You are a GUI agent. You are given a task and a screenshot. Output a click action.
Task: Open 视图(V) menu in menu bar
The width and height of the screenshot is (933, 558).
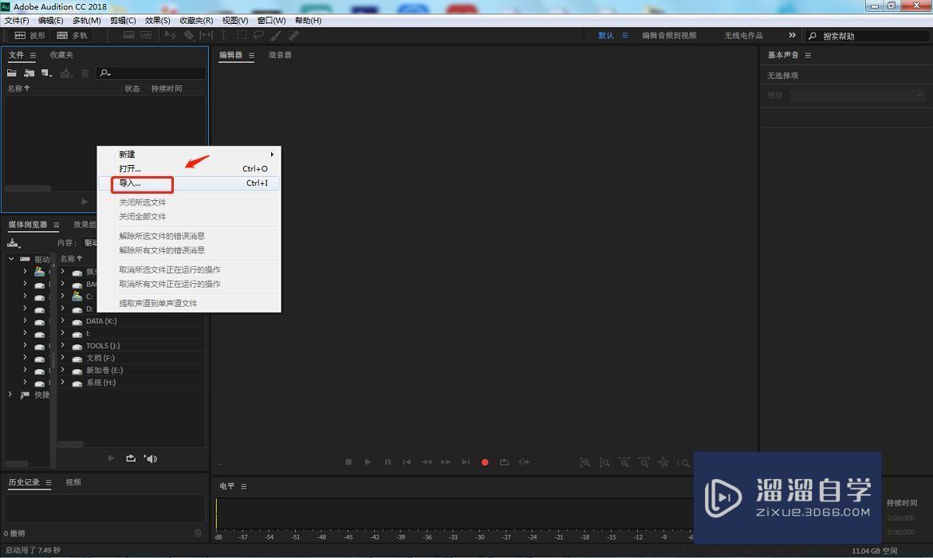point(235,20)
